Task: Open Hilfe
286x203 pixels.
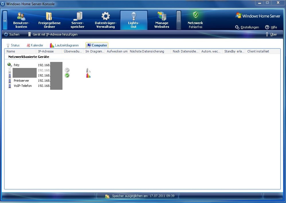Action: coord(271,27)
